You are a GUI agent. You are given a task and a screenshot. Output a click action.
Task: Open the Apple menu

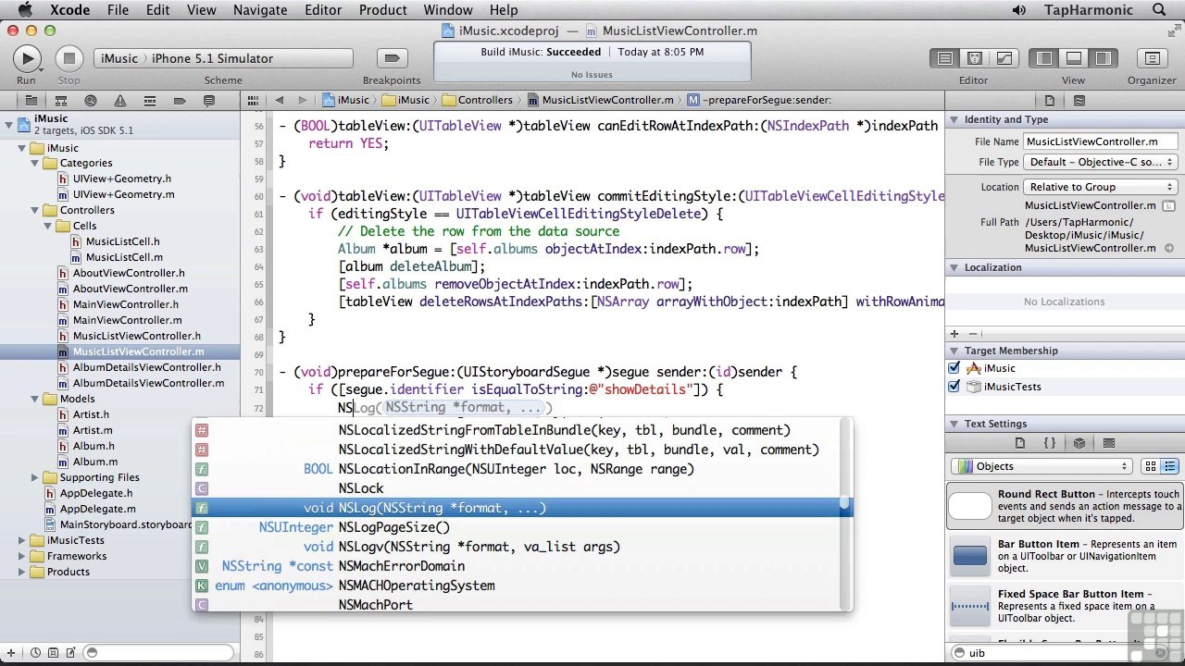(x=24, y=10)
